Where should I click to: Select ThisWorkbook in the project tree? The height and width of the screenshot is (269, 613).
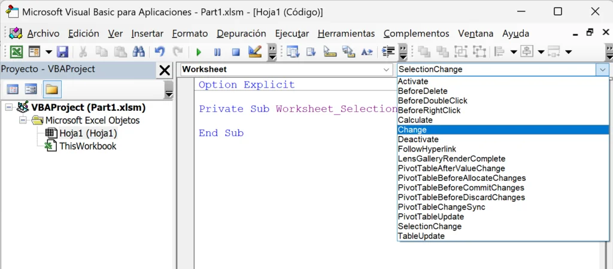(87, 146)
